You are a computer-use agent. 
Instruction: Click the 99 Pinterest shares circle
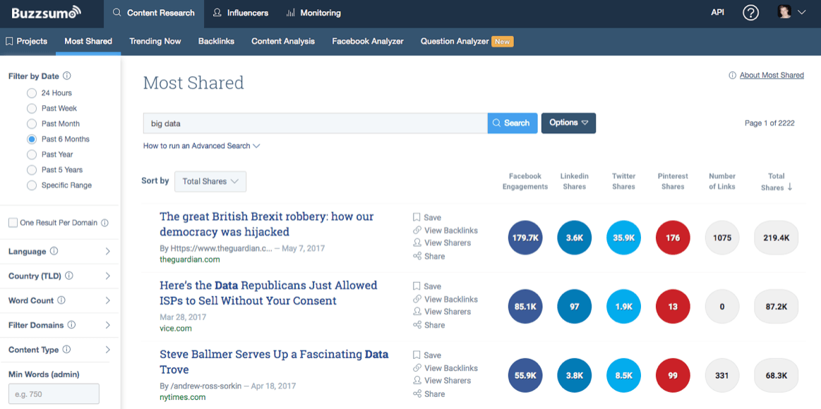(673, 376)
